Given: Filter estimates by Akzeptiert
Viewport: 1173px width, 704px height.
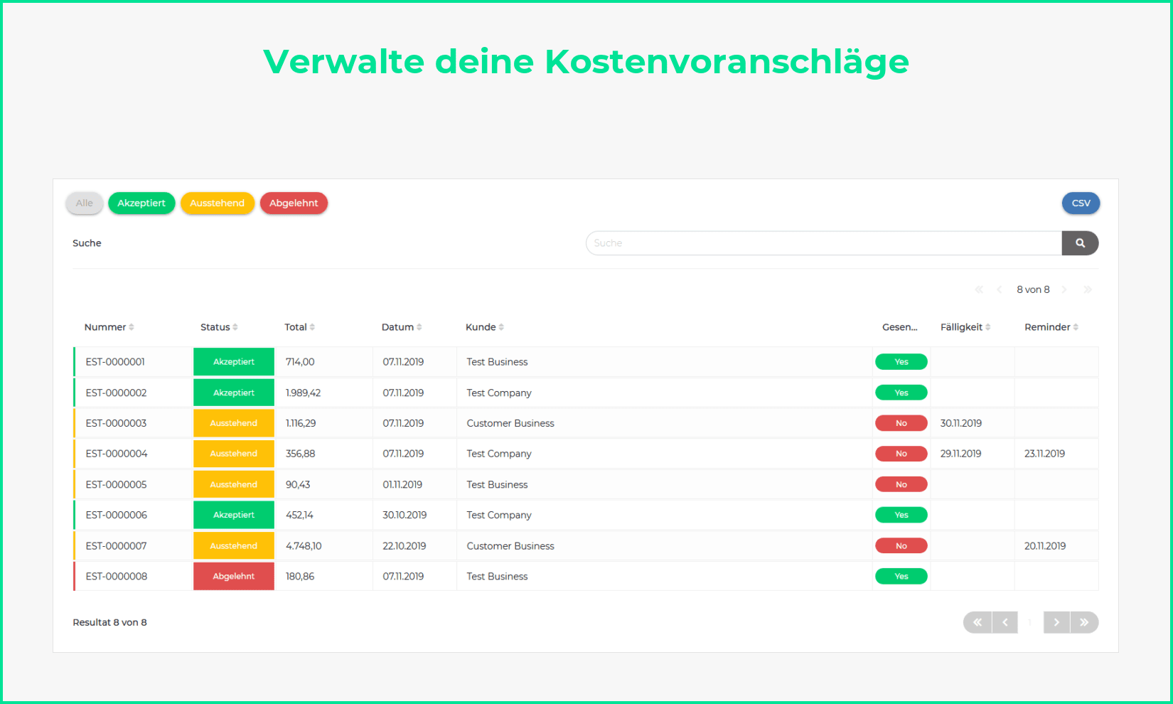Looking at the screenshot, I should [x=141, y=203].
